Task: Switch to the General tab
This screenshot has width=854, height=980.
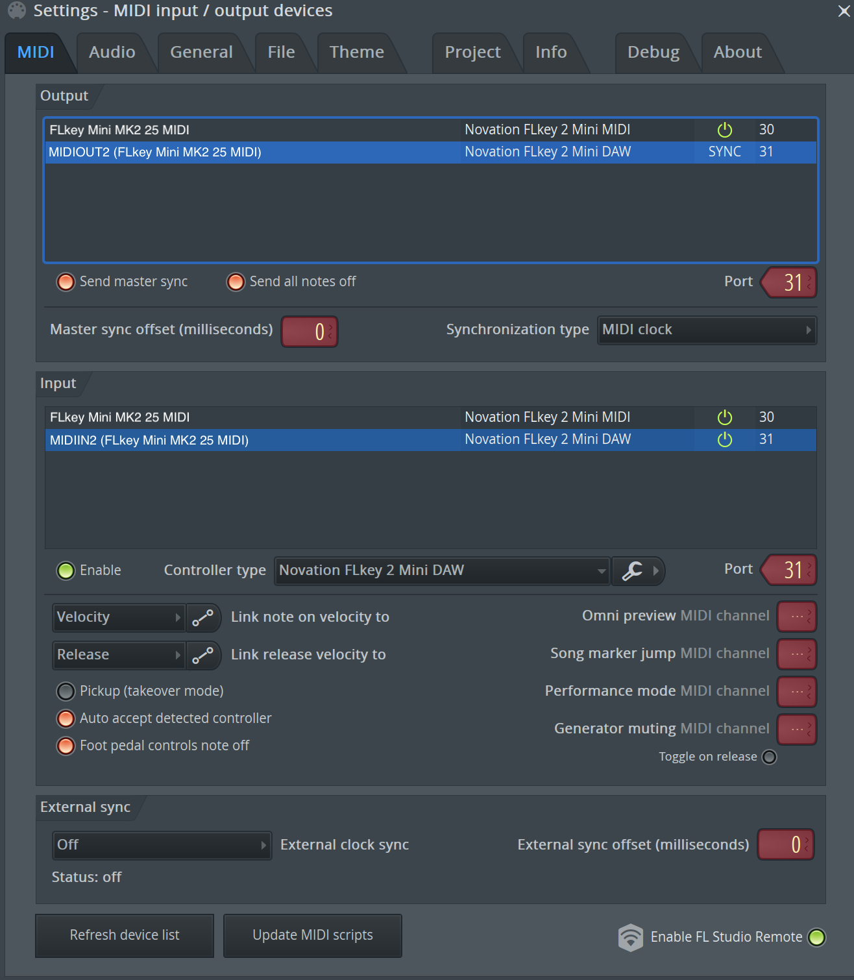Action: 201,52
